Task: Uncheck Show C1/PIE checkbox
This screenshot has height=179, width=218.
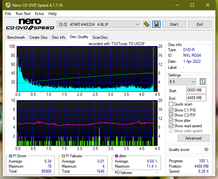Action: 171,110
